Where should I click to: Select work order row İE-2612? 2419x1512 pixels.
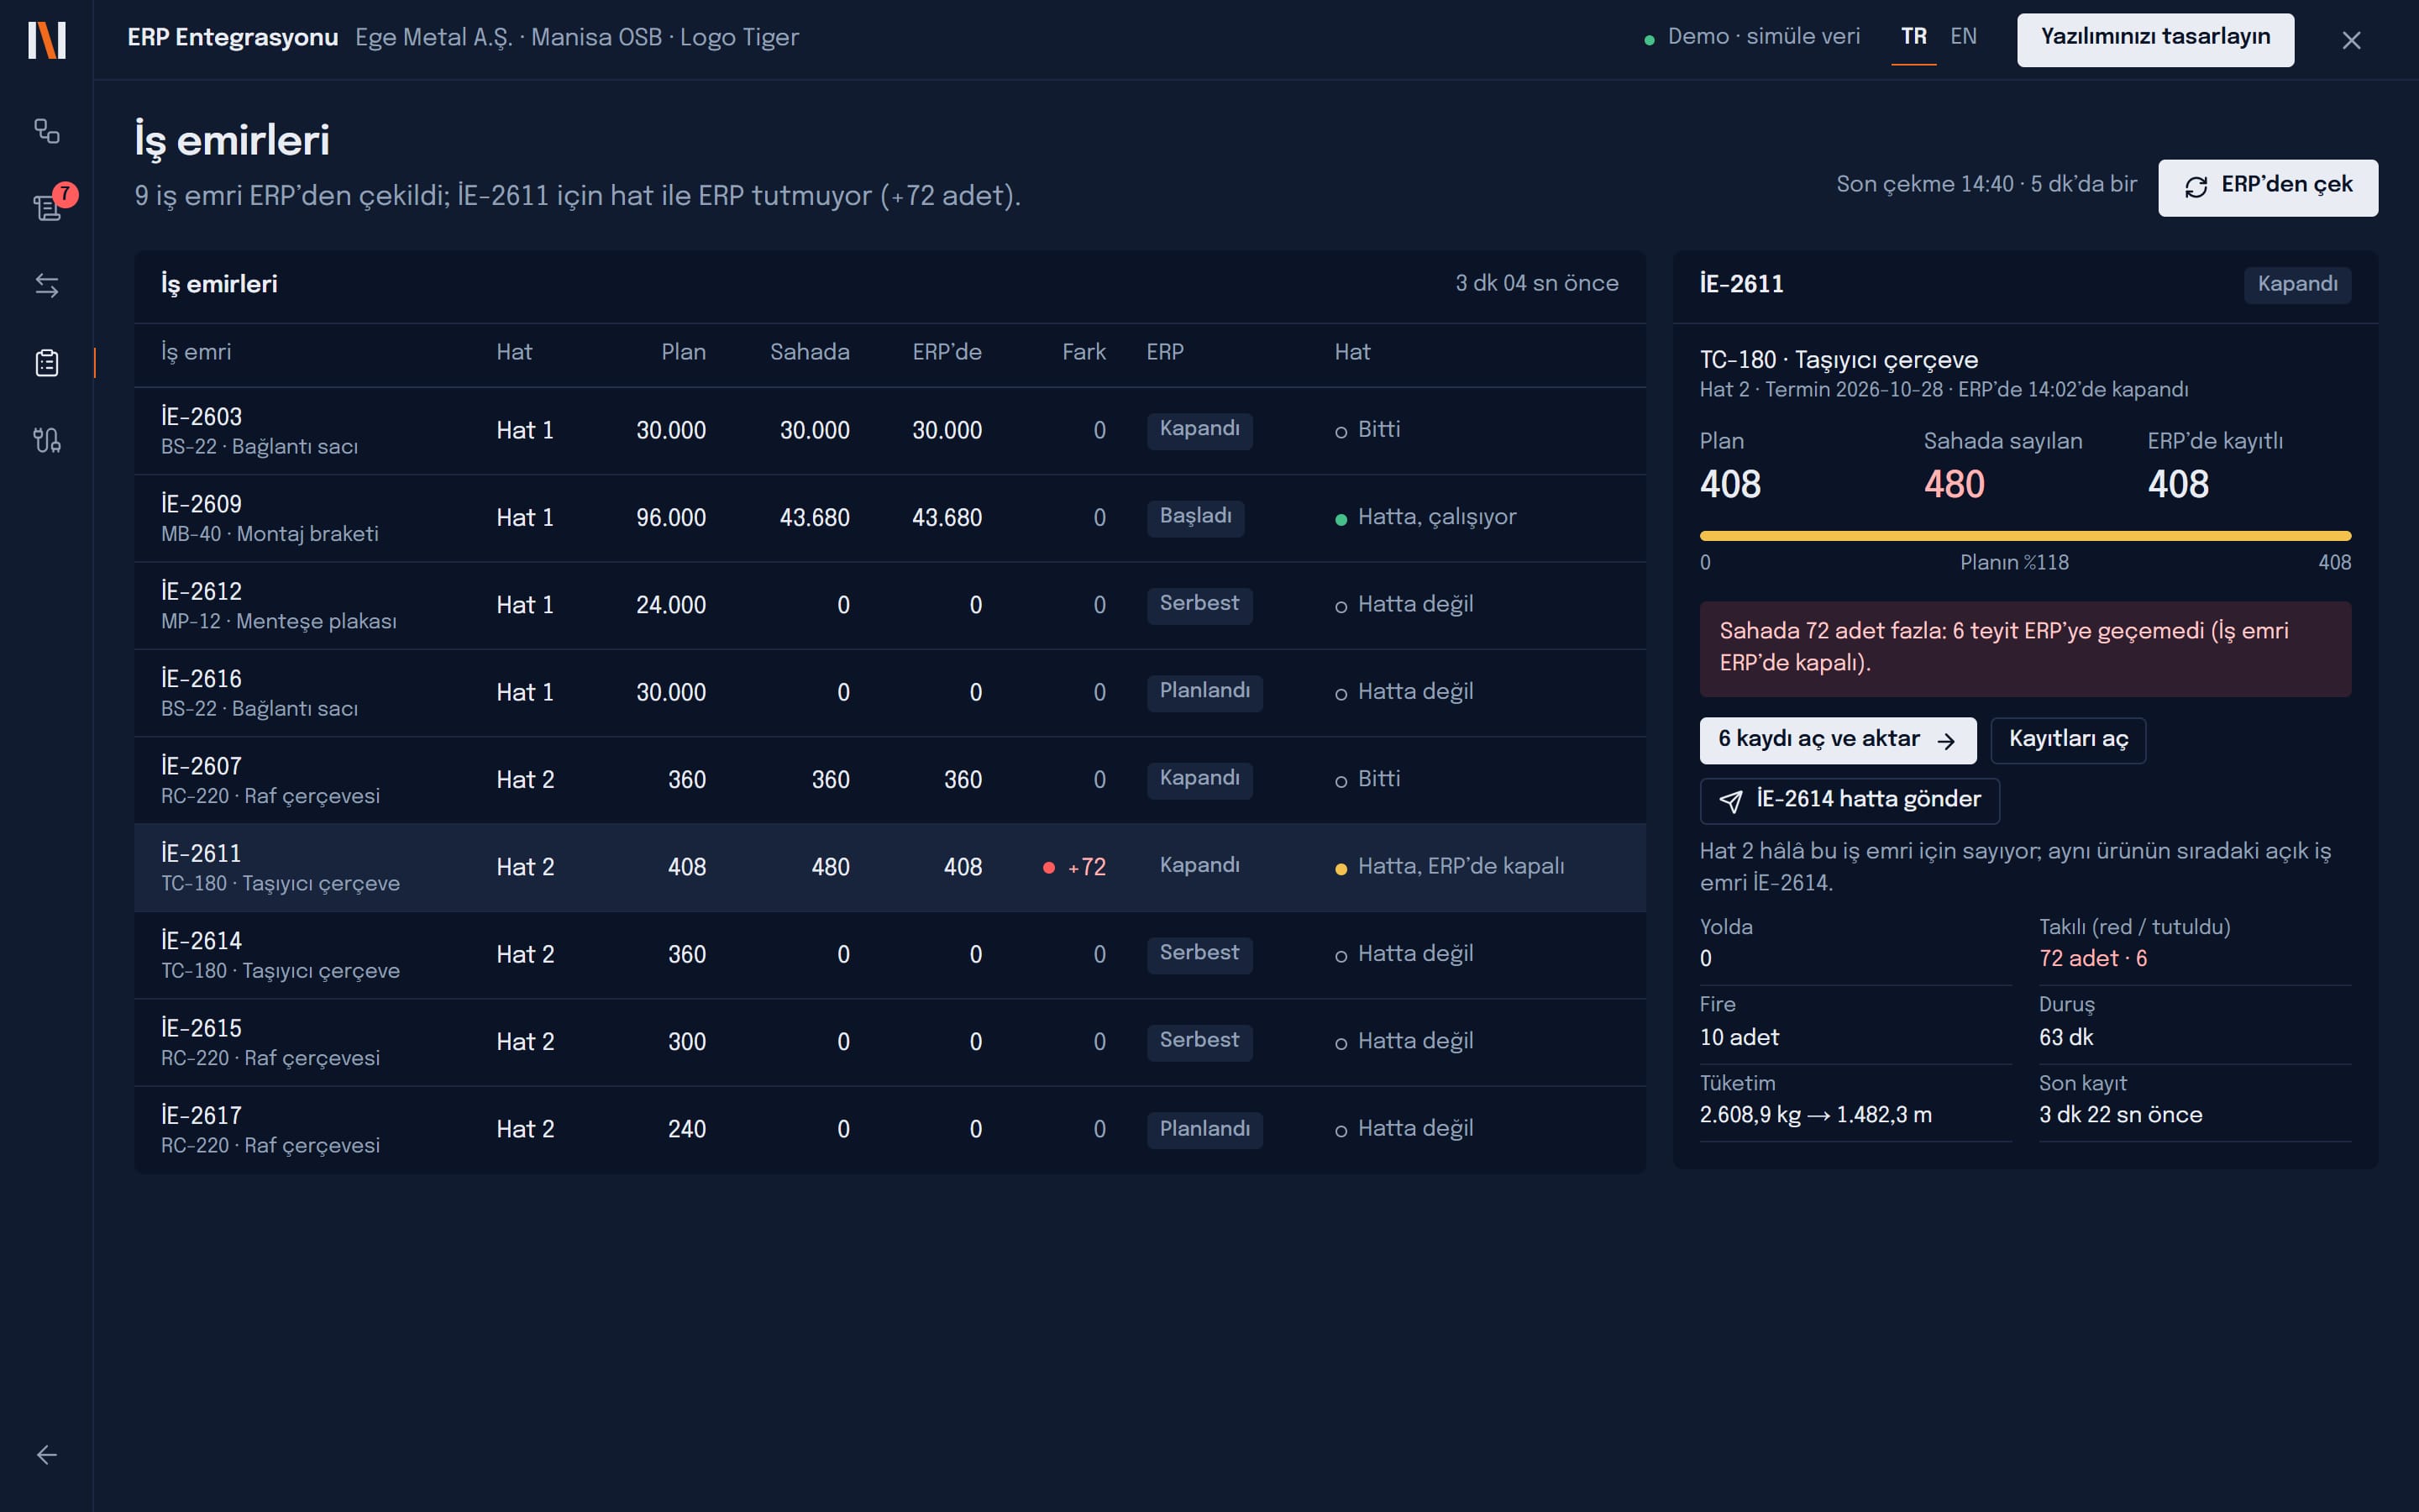coord(889,605)
